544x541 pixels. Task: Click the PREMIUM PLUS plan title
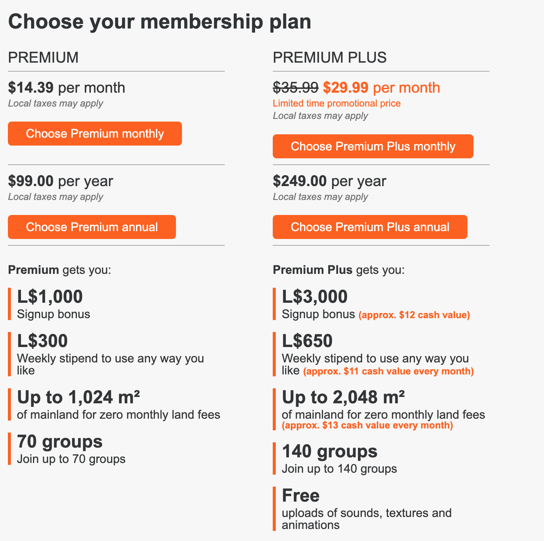pyautogui.click(x=329, y=57)
